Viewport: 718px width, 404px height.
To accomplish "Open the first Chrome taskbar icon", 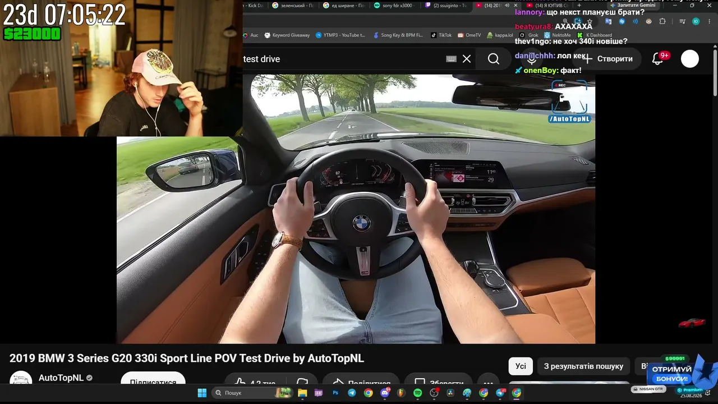I will 368,393.
